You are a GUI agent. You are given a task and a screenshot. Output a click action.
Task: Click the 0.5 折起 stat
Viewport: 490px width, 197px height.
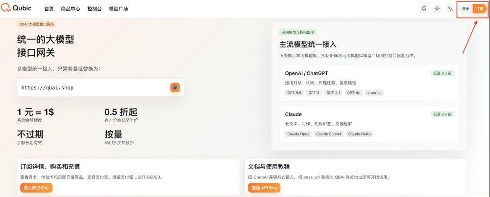(x=121, y=112)
